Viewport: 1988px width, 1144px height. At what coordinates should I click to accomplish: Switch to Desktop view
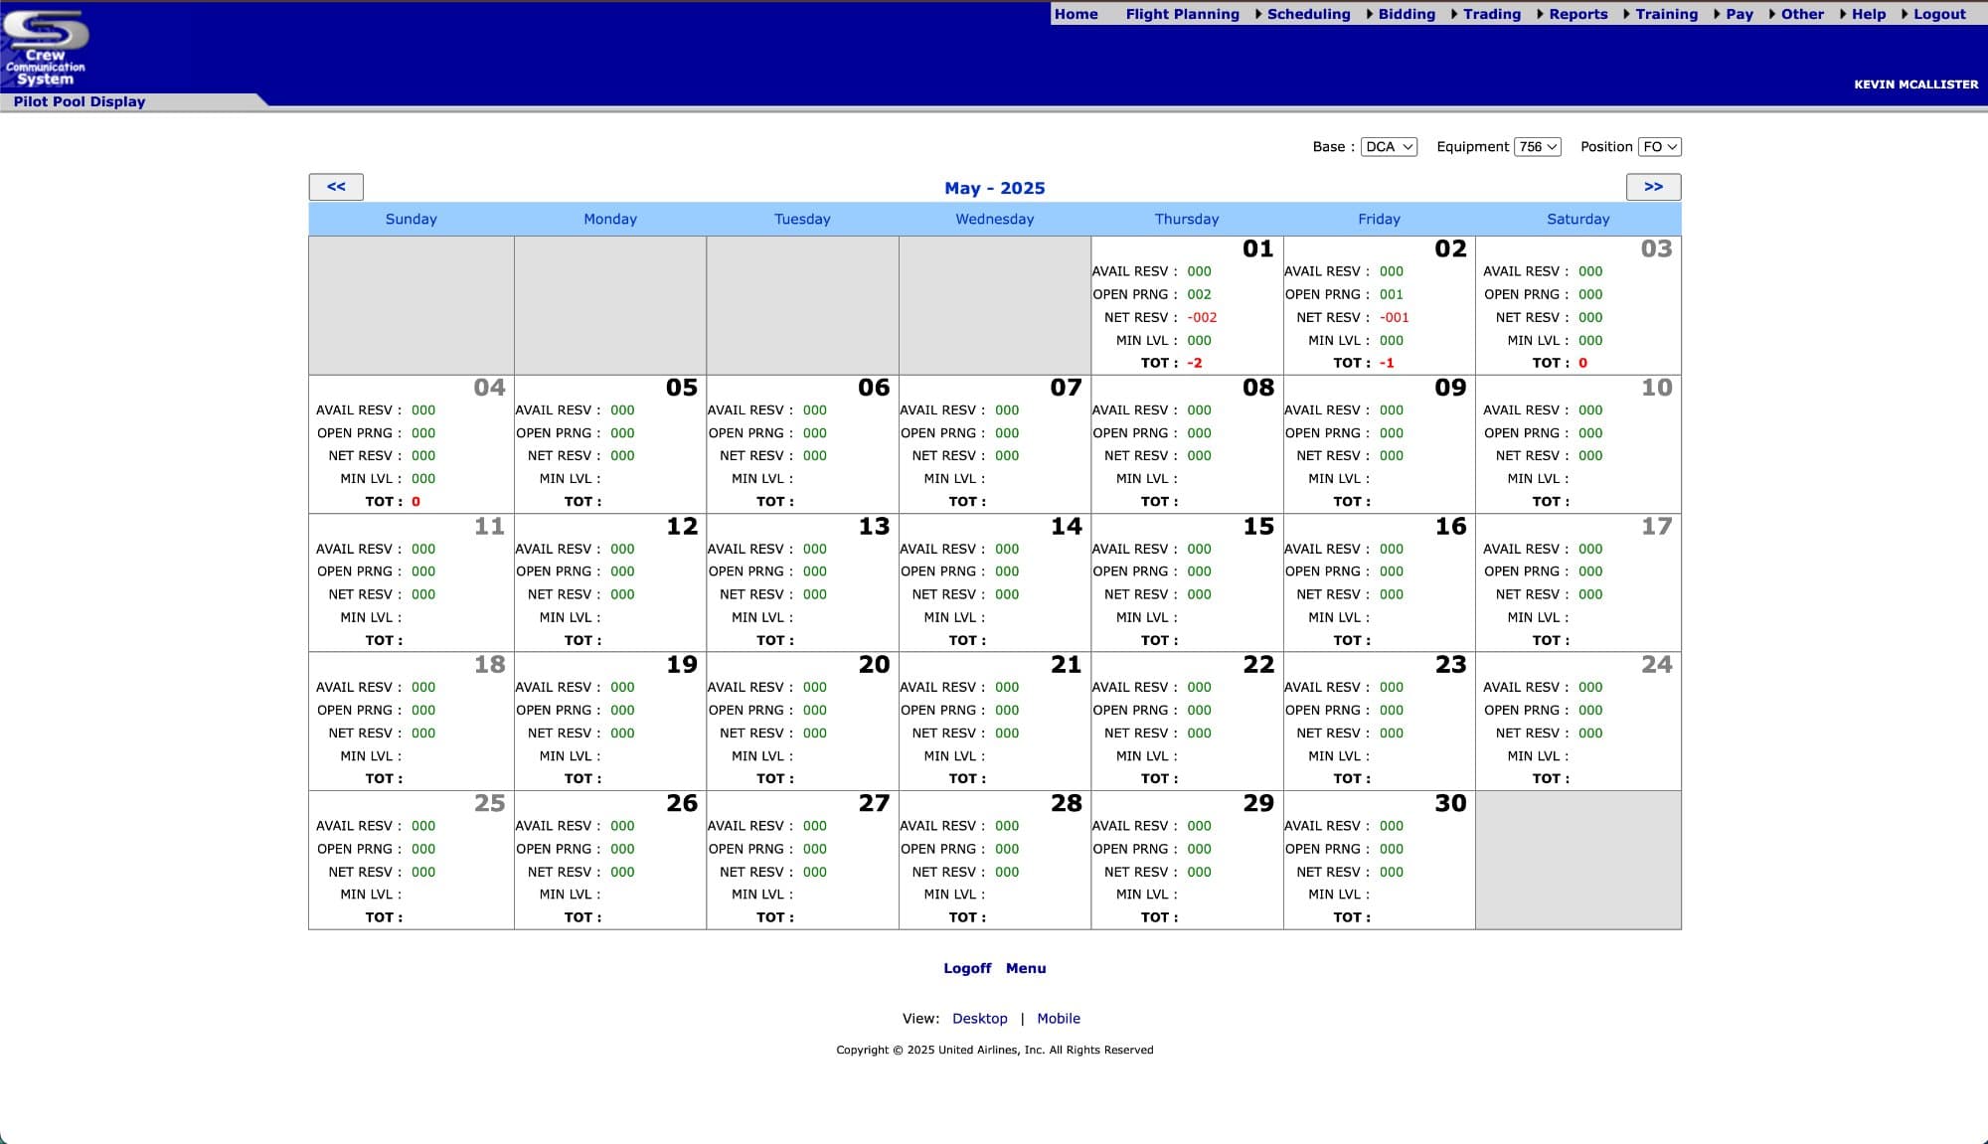(980, 1018)
